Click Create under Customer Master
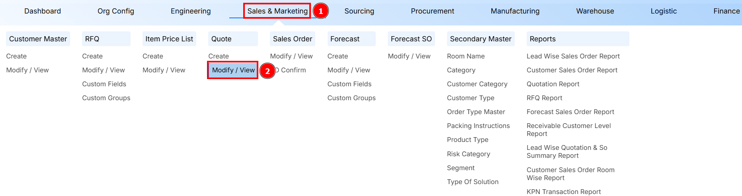The height and width of the screenshot is (196, 742). pyautogui.click(x=16, y=56)
